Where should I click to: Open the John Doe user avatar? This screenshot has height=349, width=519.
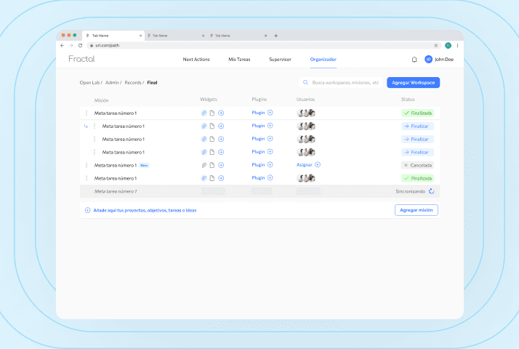pyautogui.click(x=428, y=60)
